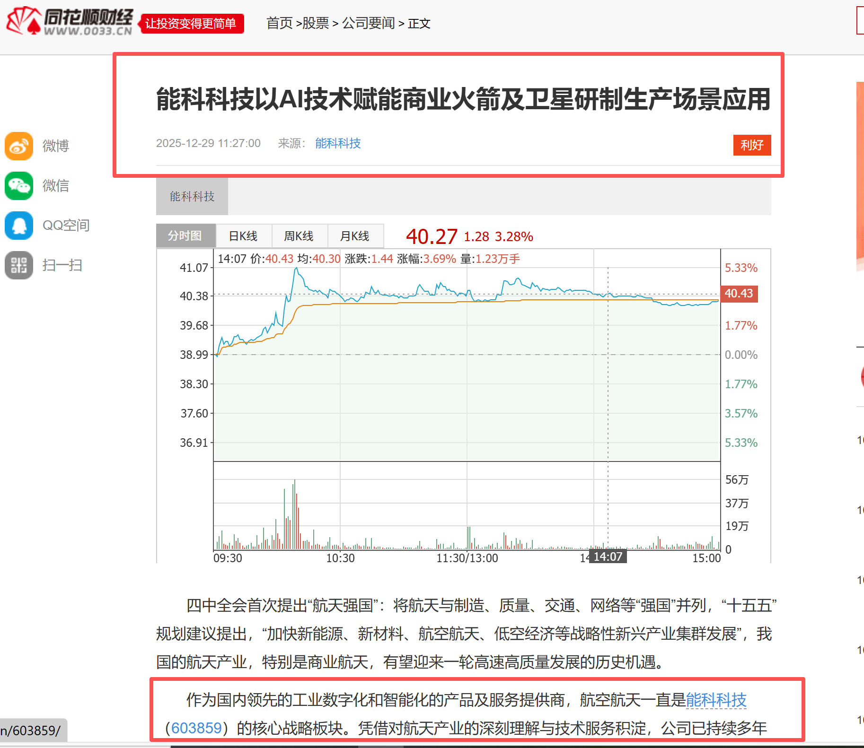This screenshot has height=748, width=864.
Task: Click the 3.28% change value
Action: click(514, 236)
